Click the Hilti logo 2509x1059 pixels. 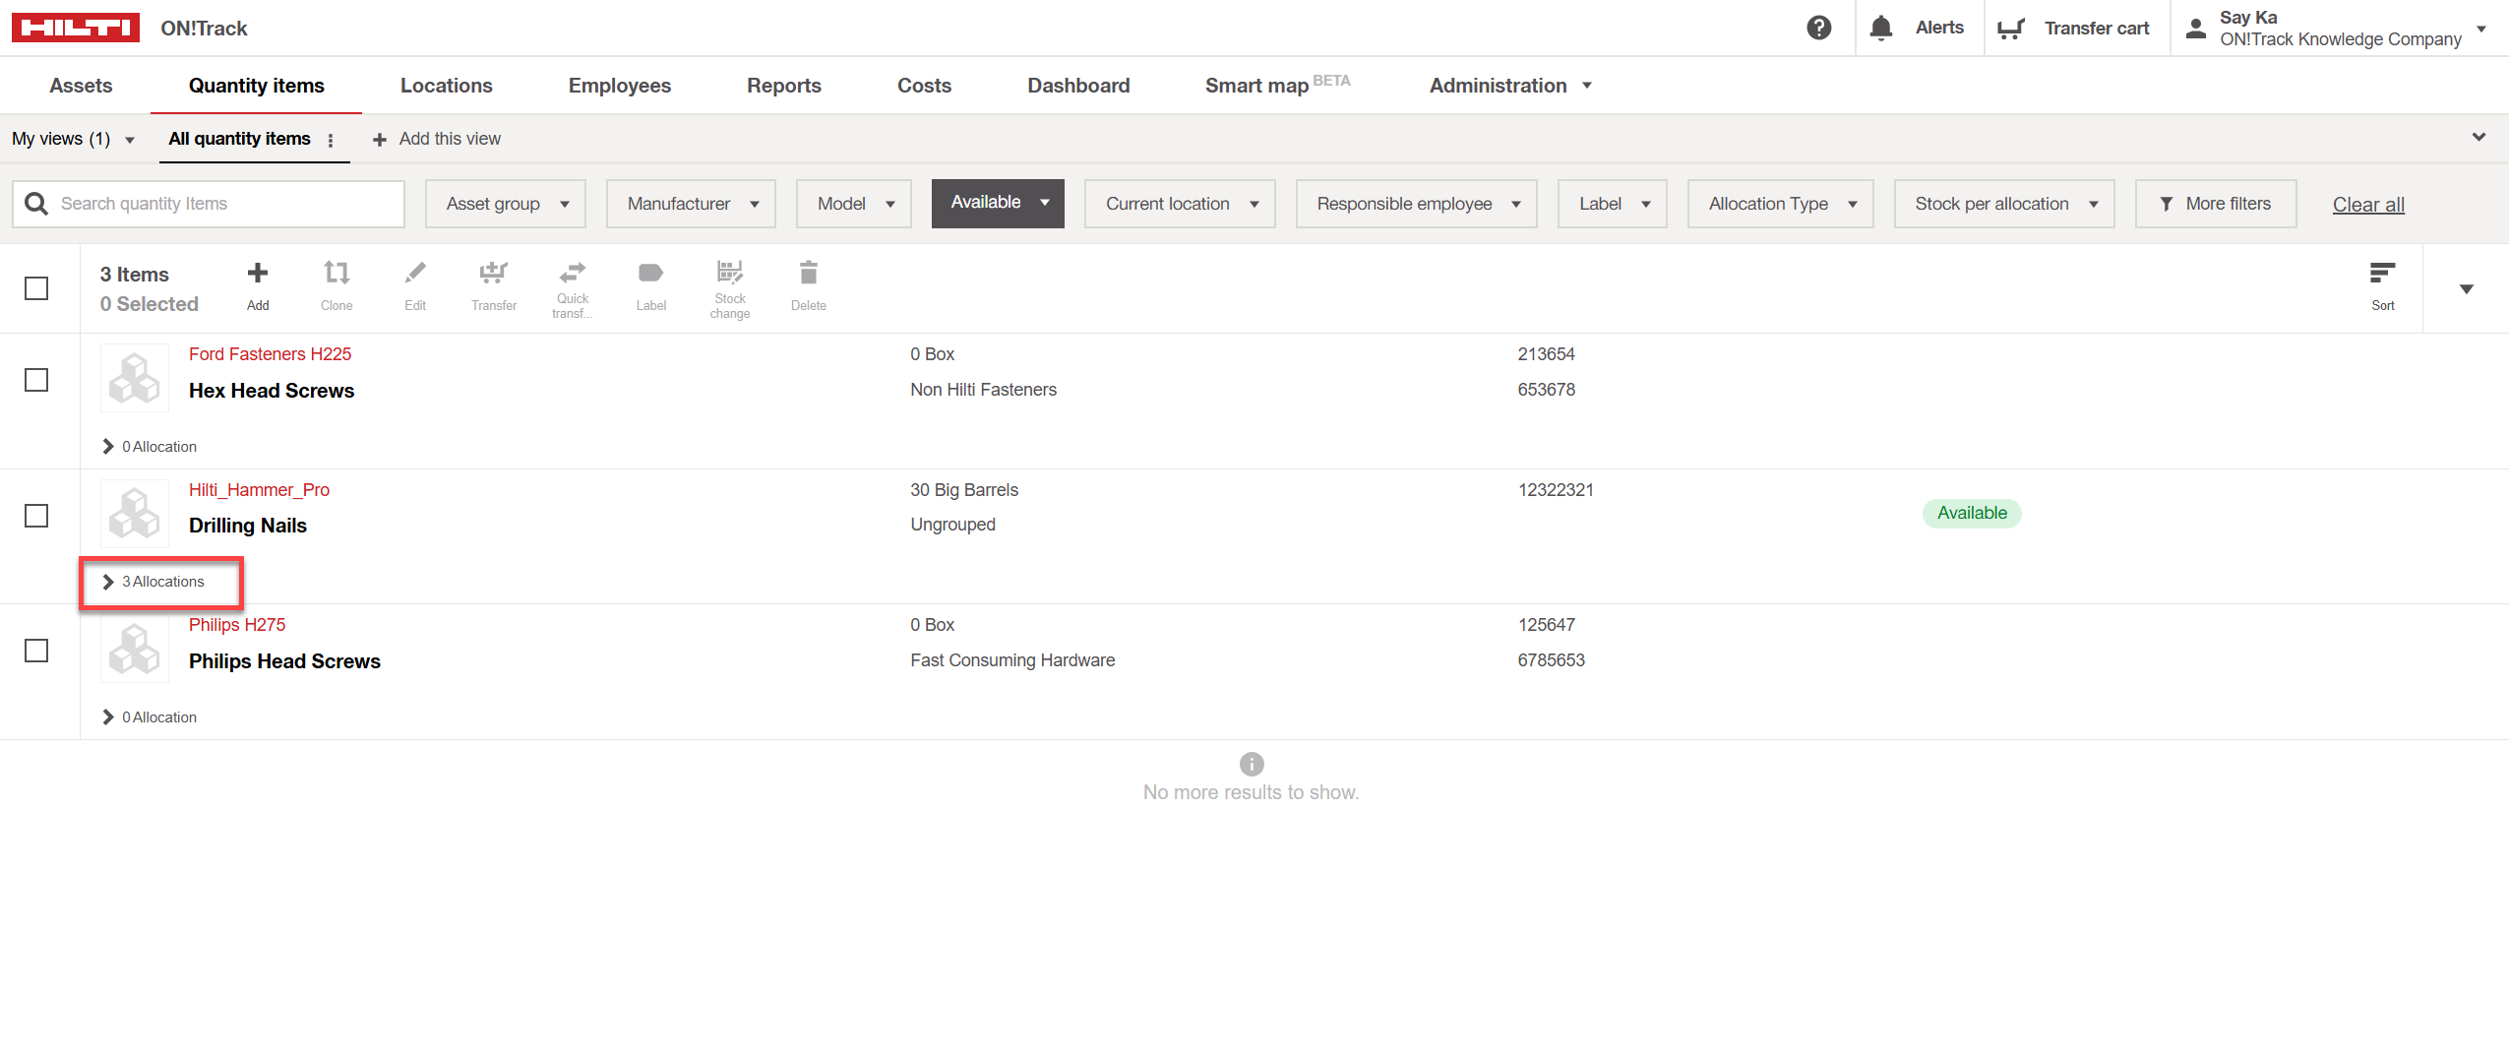tap(76, 28)
